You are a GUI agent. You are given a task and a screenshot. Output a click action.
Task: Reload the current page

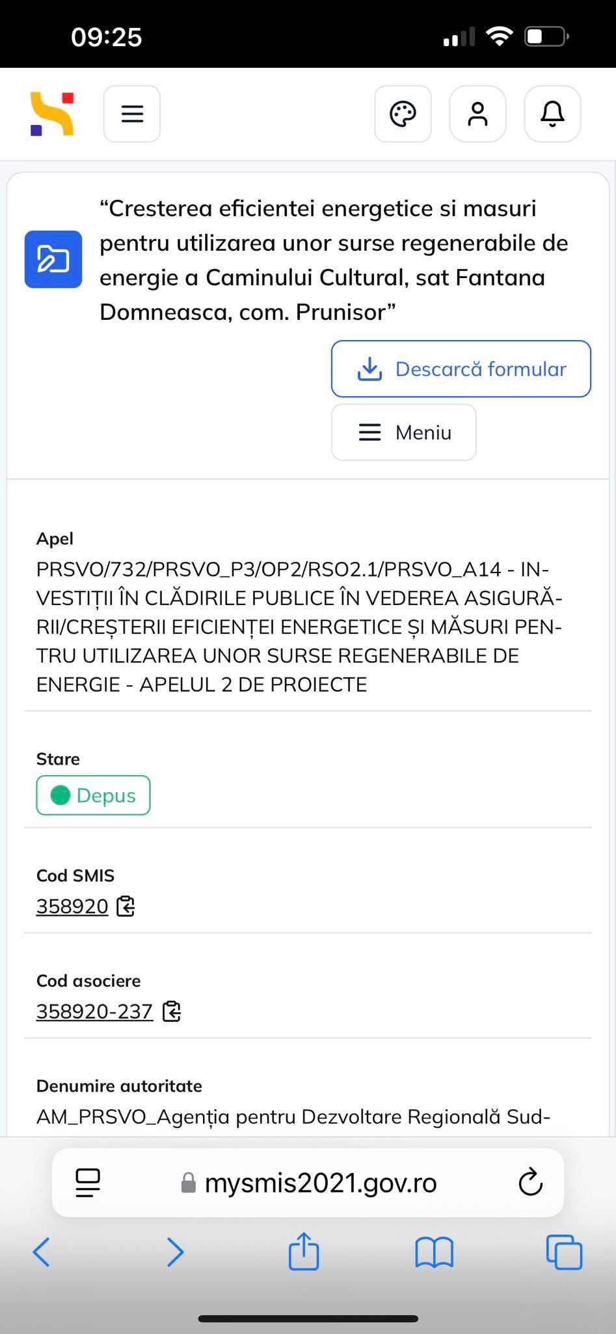pos(530,1183)
